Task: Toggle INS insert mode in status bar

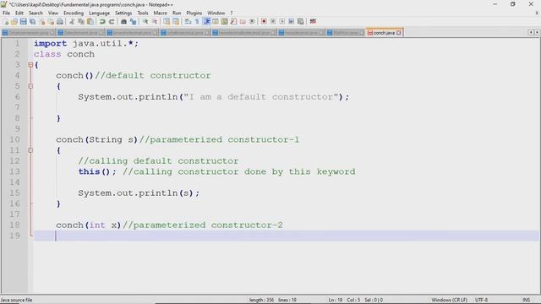Action: tap(526, 300)
